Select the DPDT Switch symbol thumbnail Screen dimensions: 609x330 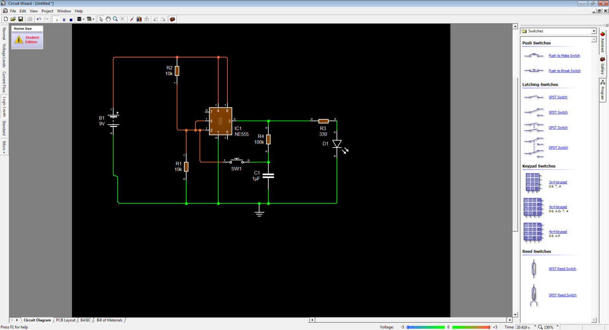[534, 147]
